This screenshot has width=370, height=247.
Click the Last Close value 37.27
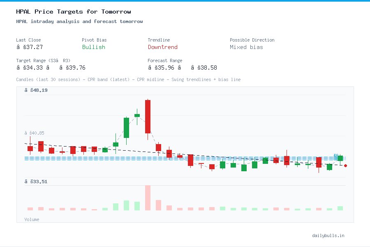(30, 47)
